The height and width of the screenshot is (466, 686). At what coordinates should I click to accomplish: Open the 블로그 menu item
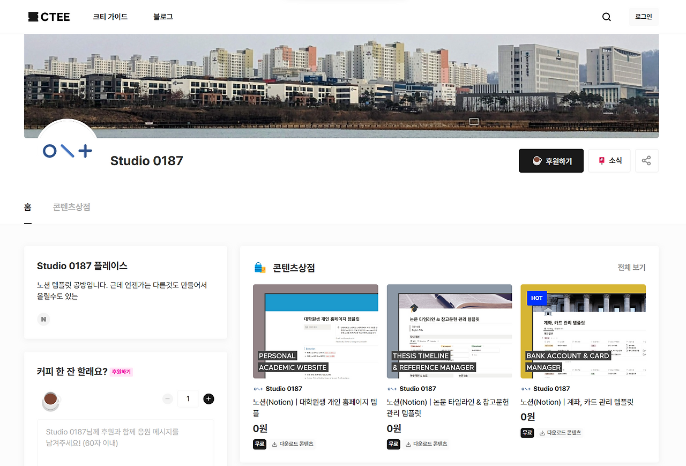163,17
